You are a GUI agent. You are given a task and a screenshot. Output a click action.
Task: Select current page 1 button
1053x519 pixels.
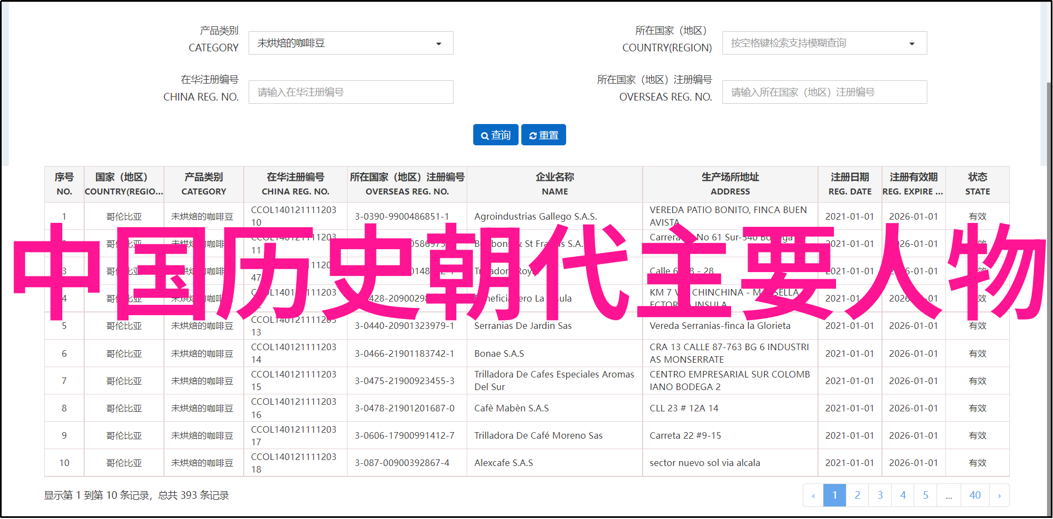pos(834,496)
